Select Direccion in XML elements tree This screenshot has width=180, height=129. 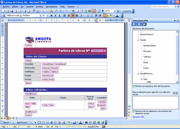click(x=147, y=51)
